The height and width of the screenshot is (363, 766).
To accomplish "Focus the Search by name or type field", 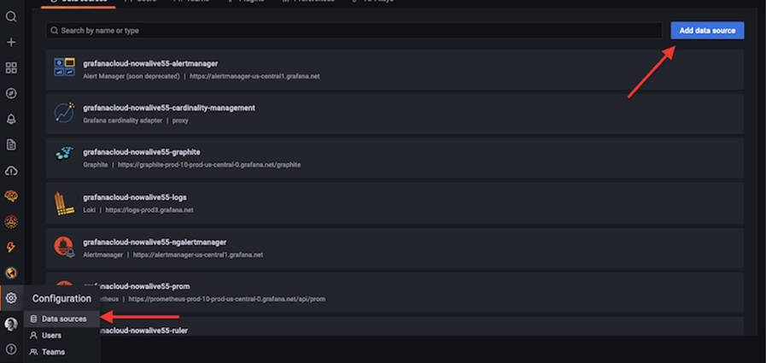I will click(354, 31).
